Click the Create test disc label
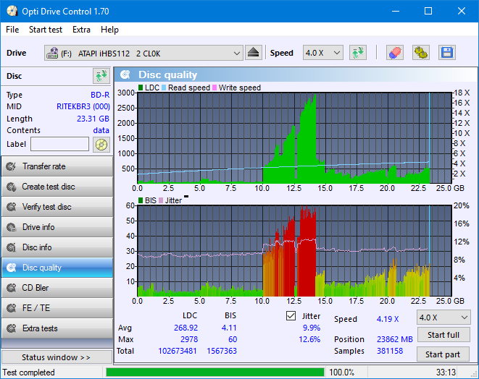The image size is (479, 379). pos(49,187)
